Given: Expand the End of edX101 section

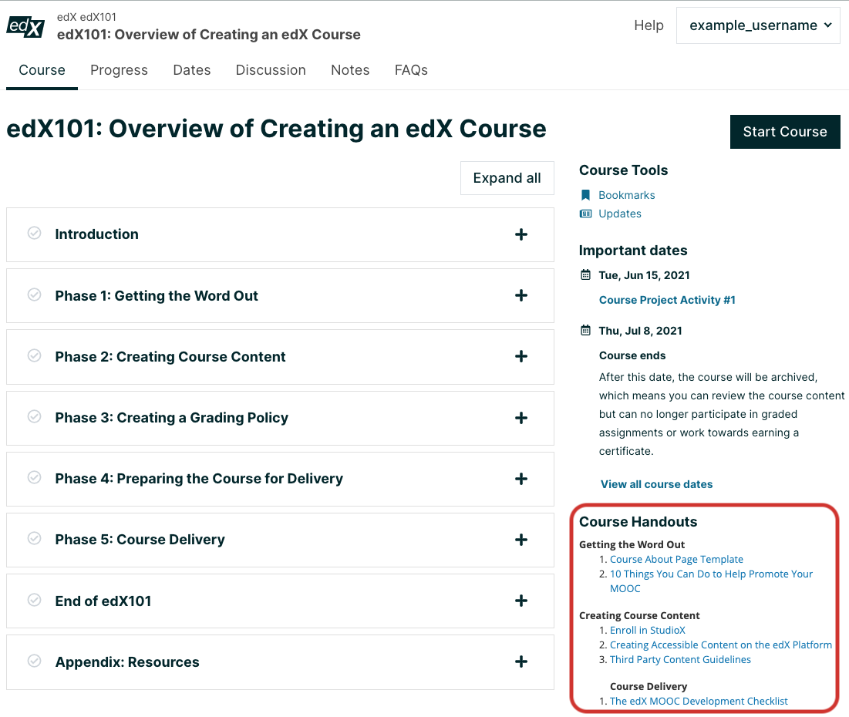Looking at the screenshot, I should 521,601.
